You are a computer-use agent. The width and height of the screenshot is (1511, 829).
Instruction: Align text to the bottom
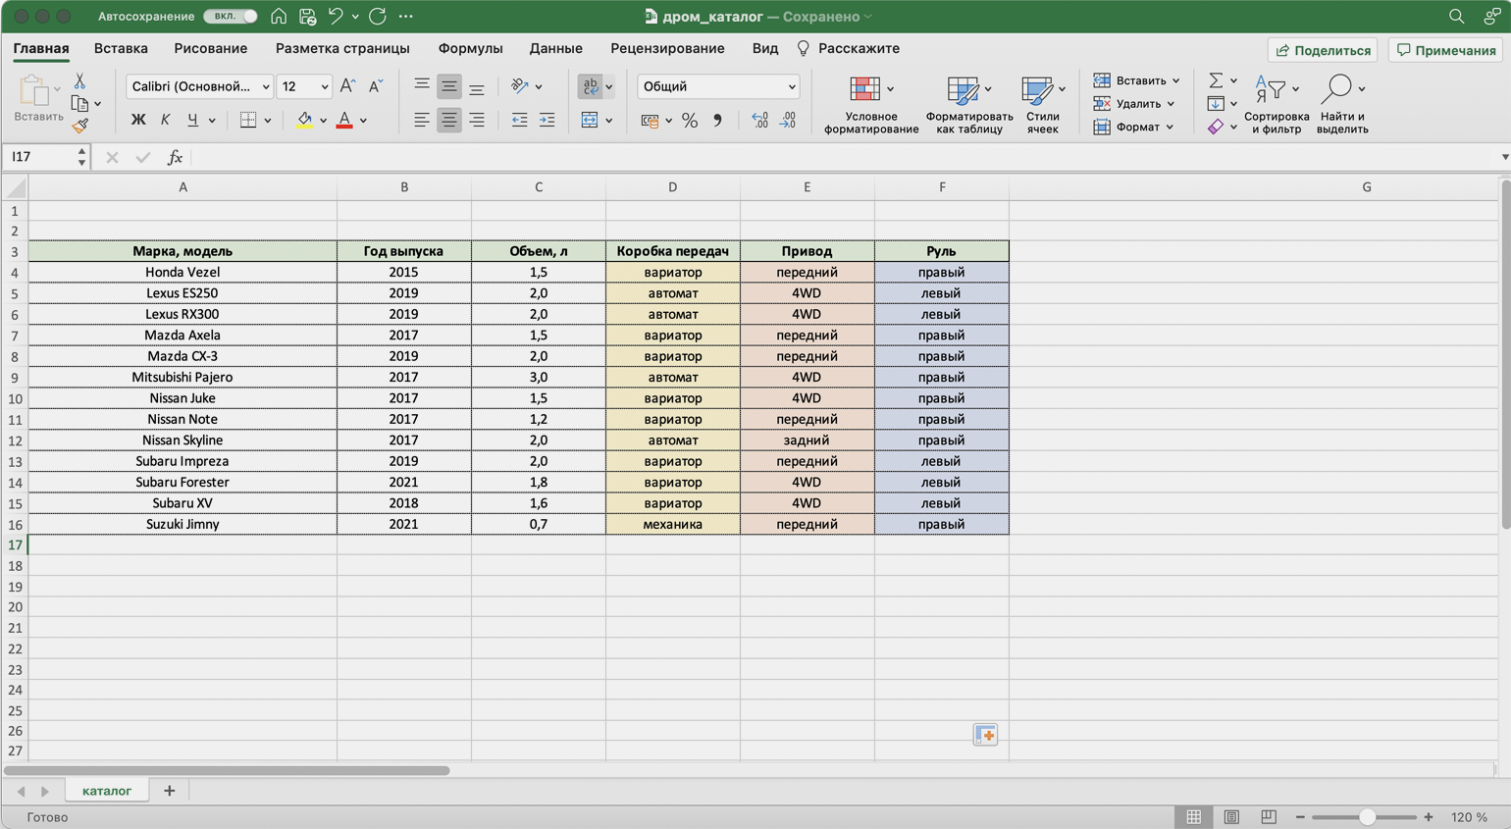[476, 86]
